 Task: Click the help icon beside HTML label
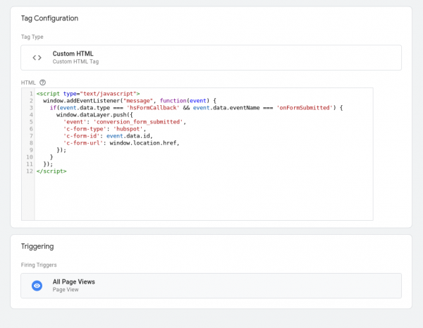[x=42, y=83]
